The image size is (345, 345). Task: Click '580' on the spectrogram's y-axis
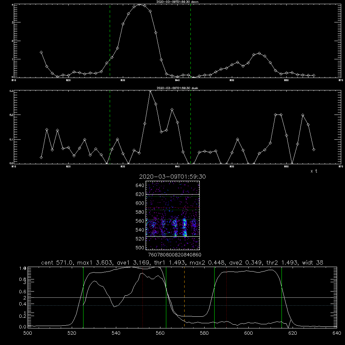point(140,212)
